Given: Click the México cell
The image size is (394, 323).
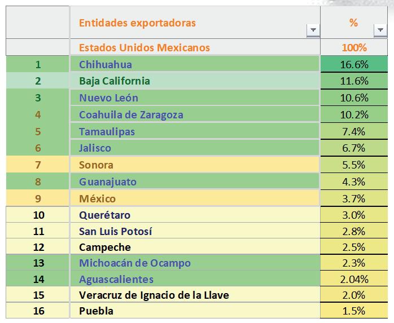Looking at the screenshot, I should (x=195, y=198).
